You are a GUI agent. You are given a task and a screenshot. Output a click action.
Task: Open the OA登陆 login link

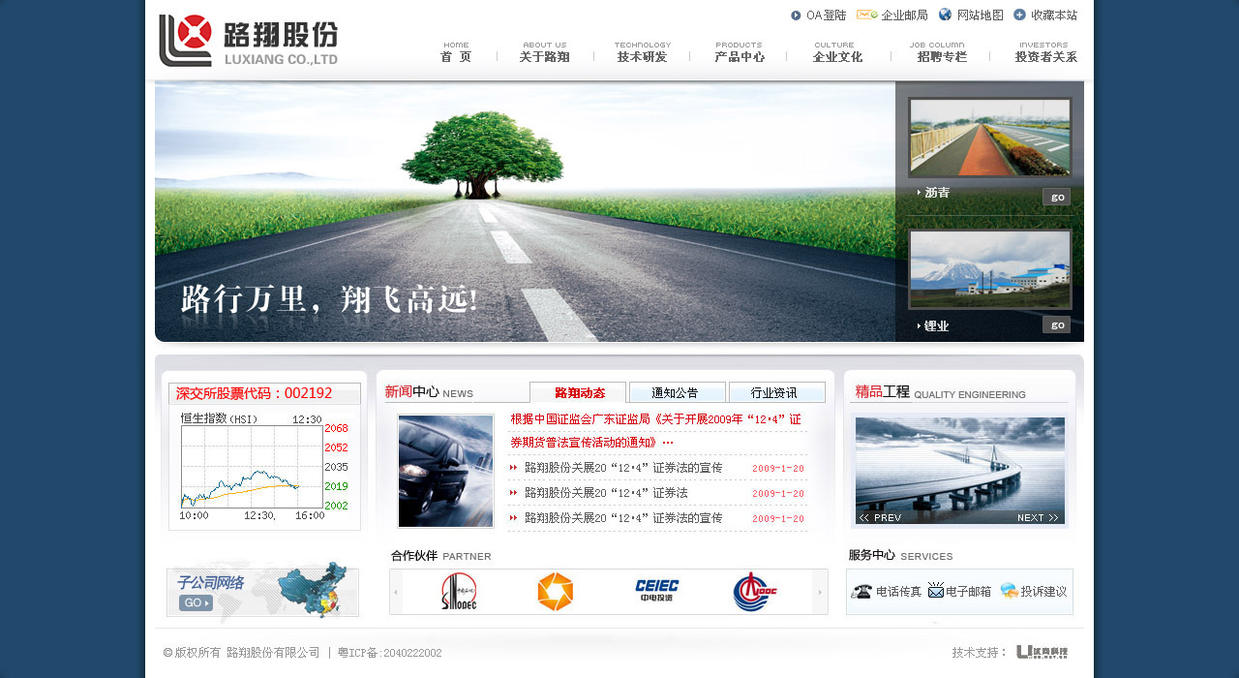[819, 15]
